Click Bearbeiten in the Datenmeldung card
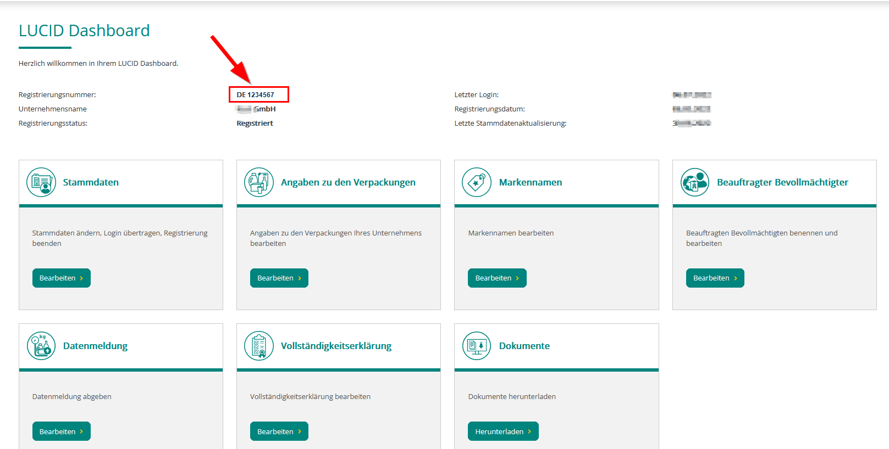 [62, 431]
